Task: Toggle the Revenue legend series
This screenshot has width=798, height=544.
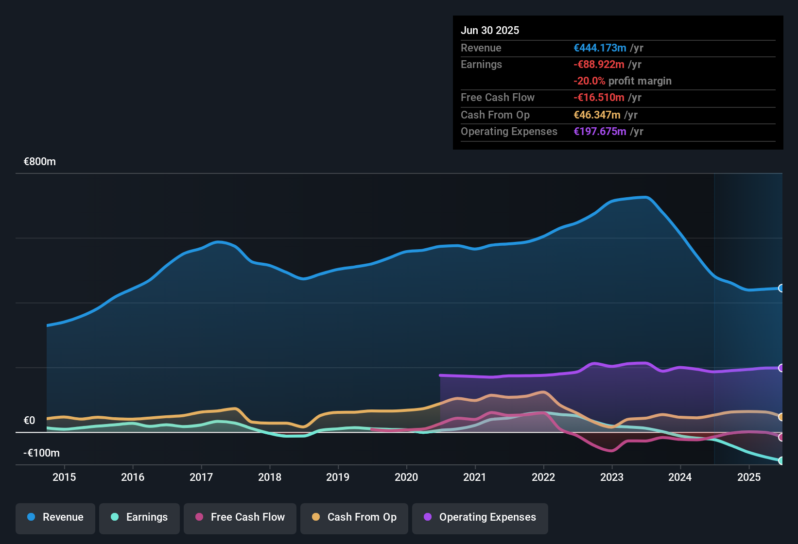Action: [55, 517]
